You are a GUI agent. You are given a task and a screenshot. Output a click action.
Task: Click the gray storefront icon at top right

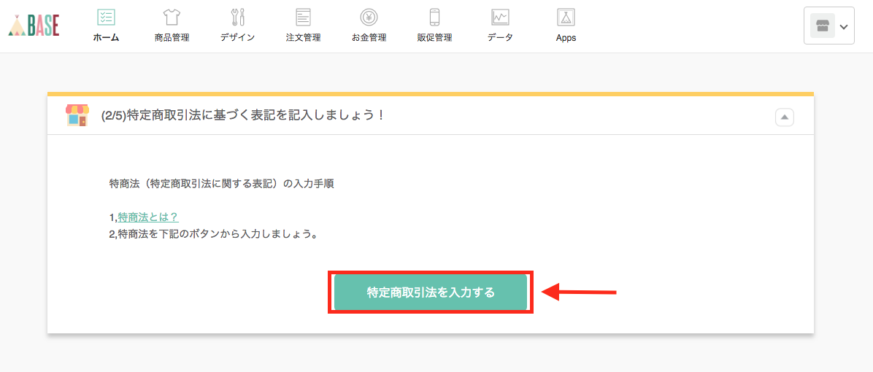coord(822,26)
